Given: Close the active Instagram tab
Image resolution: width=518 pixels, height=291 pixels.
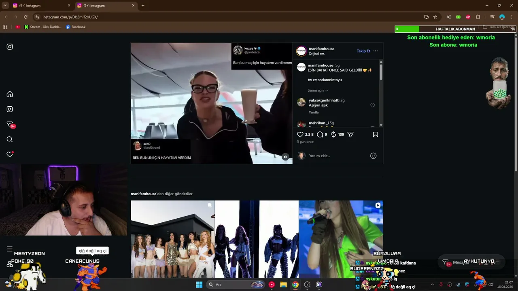Looking at the screenshot, I should (x=133, y=6).
